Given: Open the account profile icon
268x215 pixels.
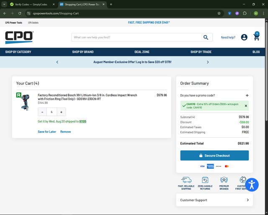Looking at the screenshot, I should coord(244,37).
